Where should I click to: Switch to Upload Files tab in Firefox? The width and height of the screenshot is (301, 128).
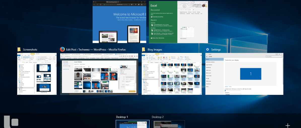point(77,64)
